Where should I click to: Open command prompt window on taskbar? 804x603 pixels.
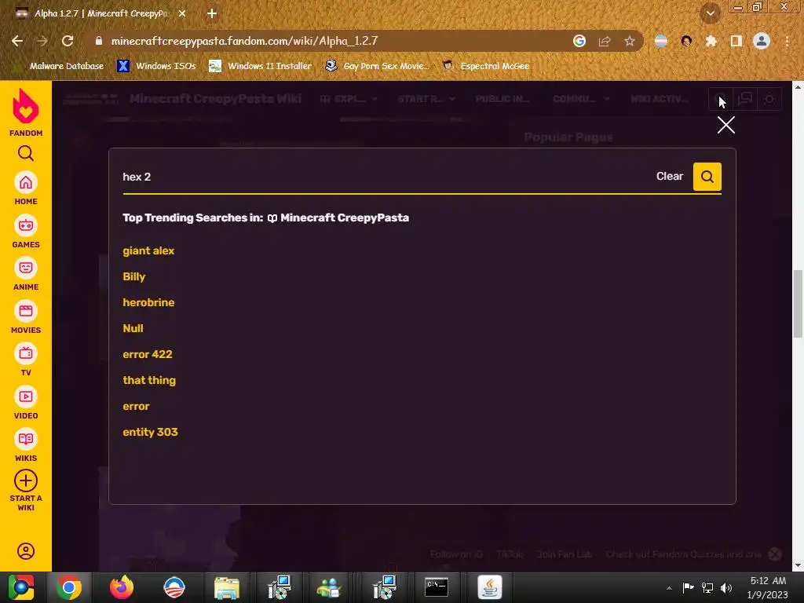pos(437,587)
